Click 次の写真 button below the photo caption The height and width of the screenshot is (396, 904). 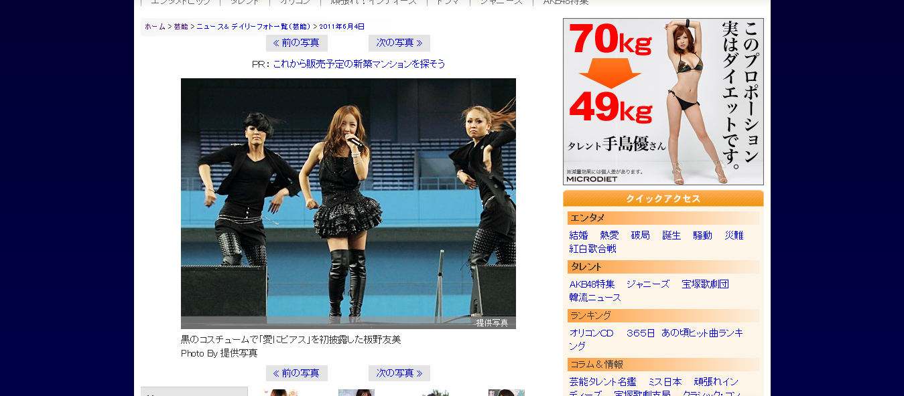click(399, 373)
